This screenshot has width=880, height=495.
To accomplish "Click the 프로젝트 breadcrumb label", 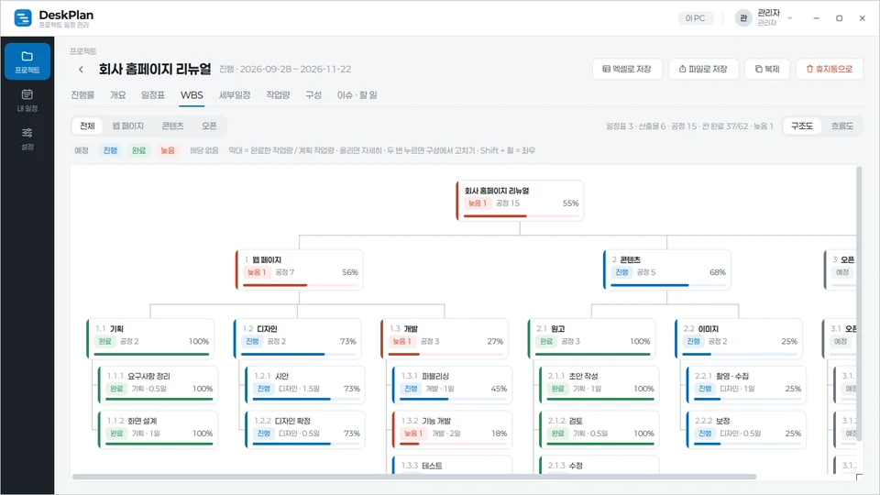I will pyautogui.click(x=83, y=51).
